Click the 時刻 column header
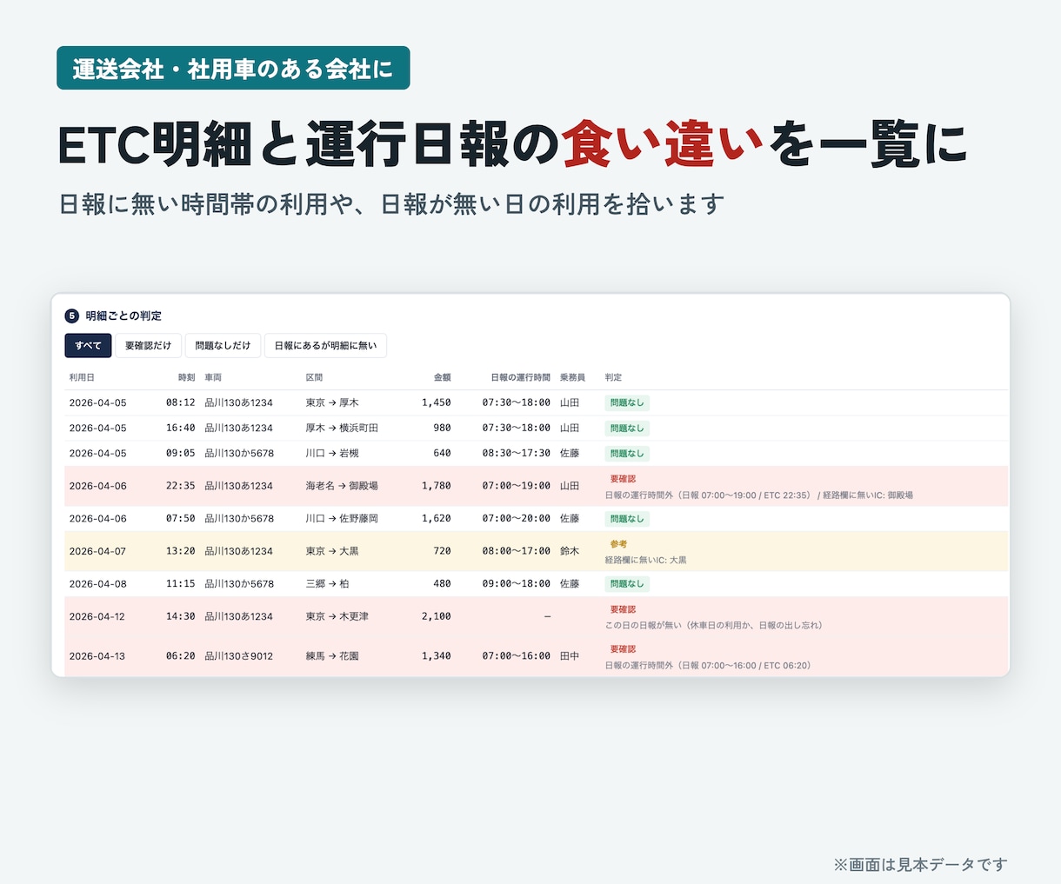Viewport: 1061px width, 884px height. click(186, 377)
